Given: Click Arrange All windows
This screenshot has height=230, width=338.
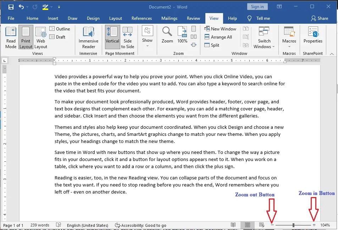Looking at the screenshot, I should (x=218, y=37).
